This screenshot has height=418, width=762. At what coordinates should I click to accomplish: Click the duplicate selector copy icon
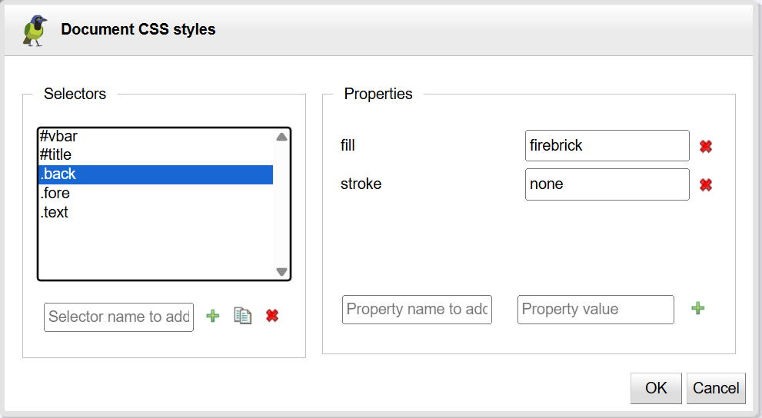click(243, 316)
